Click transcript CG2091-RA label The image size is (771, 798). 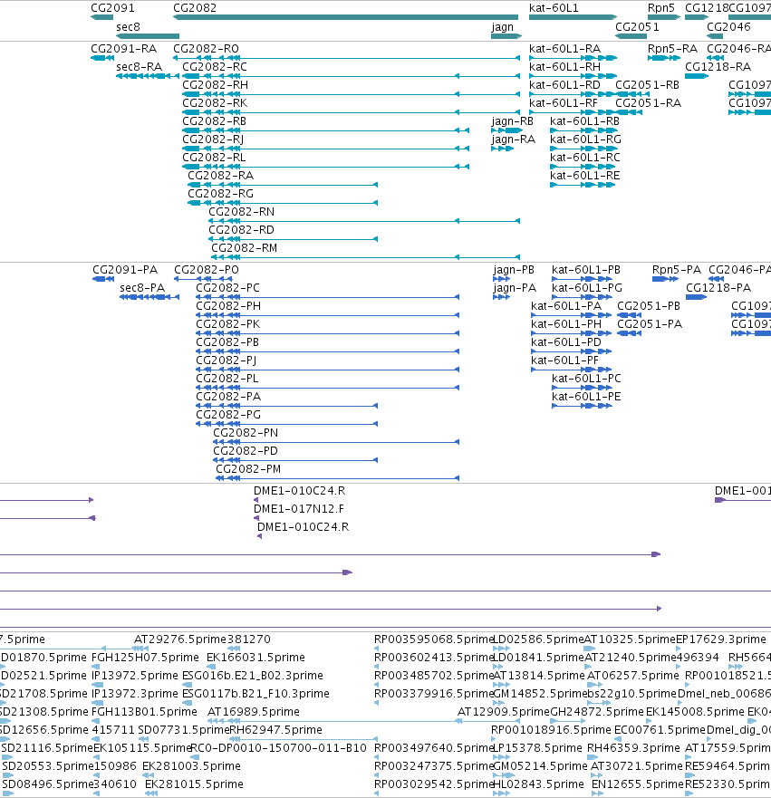[123, 49]
